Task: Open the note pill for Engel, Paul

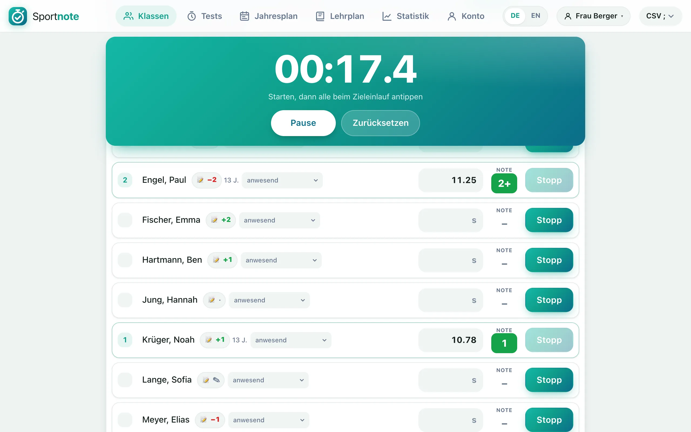Action: pyautogui.click(x=206, y=180)
